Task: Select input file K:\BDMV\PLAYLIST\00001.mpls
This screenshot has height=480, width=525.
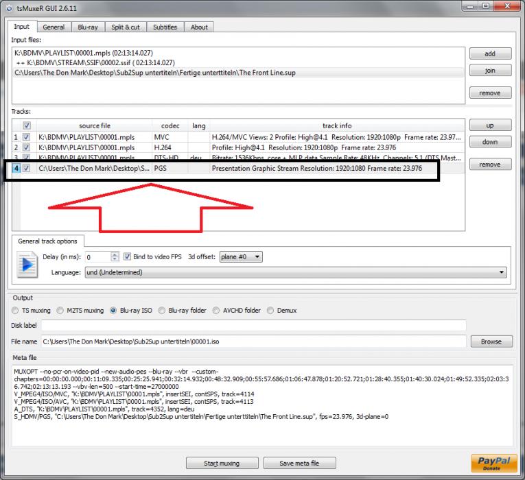Action: [x=238, y=53]
